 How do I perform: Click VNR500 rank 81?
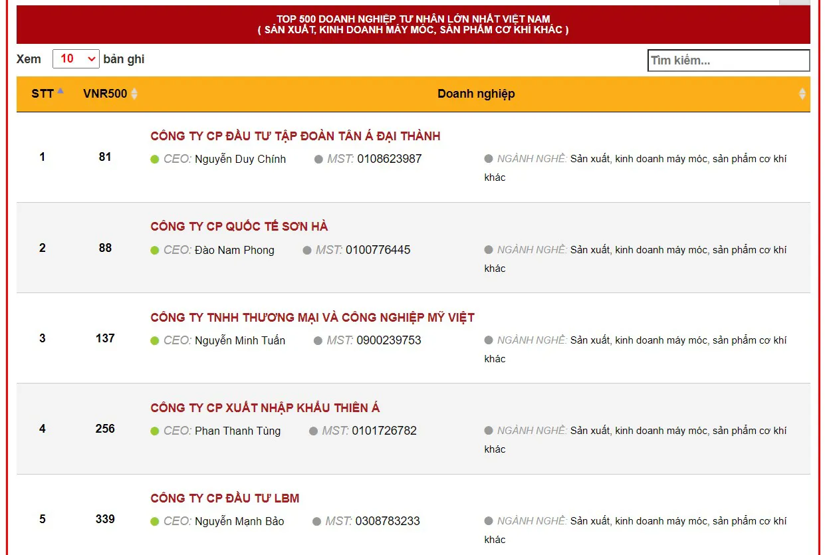[x=105, y=158]
